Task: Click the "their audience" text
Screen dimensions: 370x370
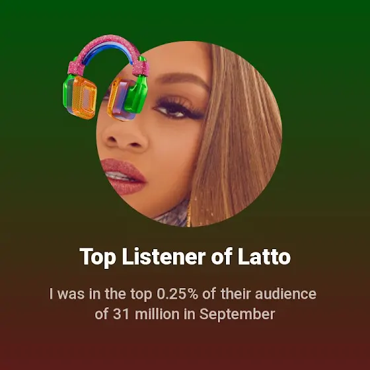Action: (268, 294)
